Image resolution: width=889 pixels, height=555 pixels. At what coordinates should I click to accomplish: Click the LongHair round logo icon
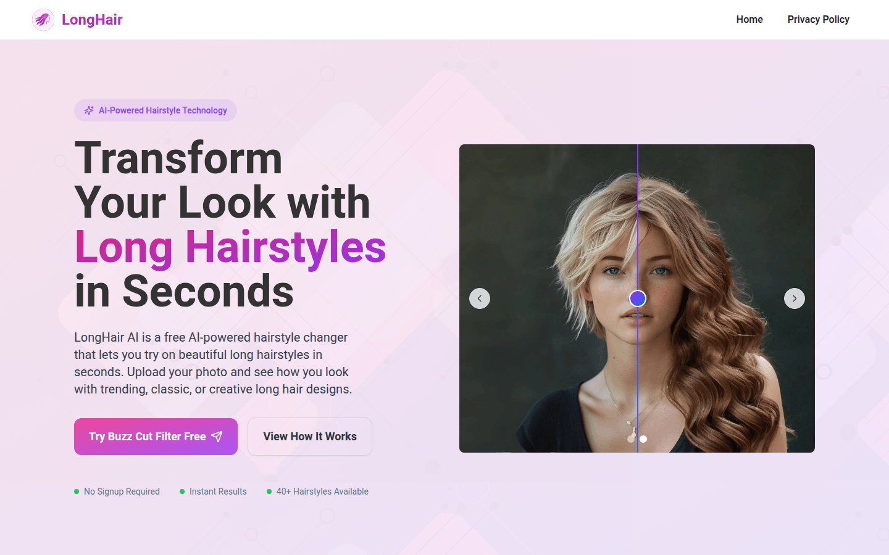43,20
